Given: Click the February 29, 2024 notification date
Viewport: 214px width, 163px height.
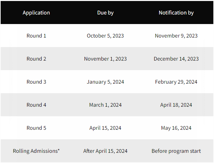Looking at the screenshot, I should pos(176,82).
